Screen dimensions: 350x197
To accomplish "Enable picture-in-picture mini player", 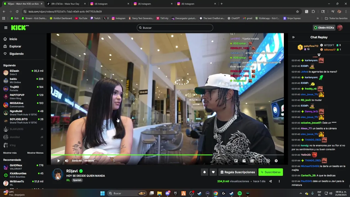I will coord(236,161).
